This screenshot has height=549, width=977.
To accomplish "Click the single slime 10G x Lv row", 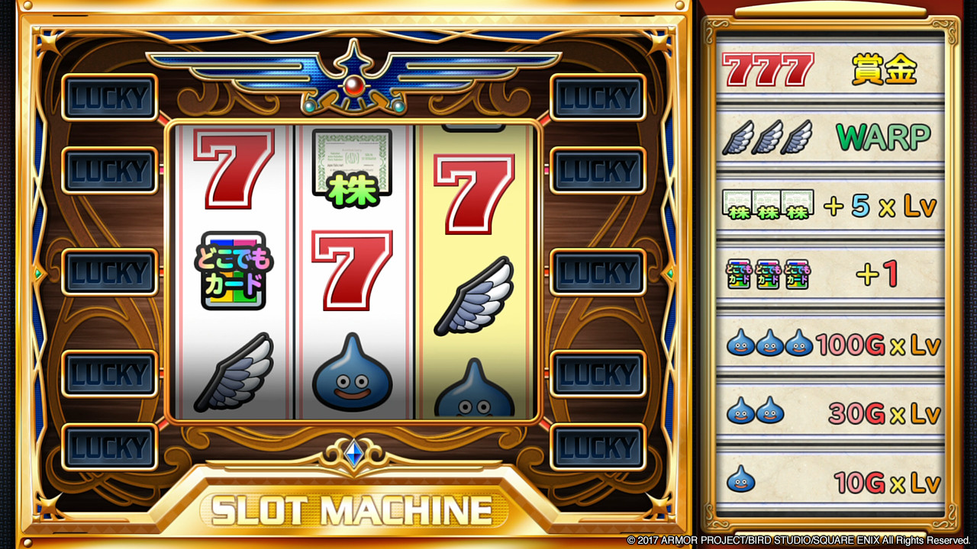I will (x=830, y=482).
